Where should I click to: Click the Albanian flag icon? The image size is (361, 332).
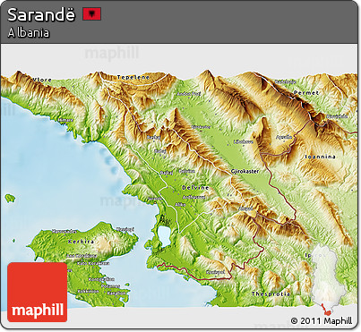(92, 14)
